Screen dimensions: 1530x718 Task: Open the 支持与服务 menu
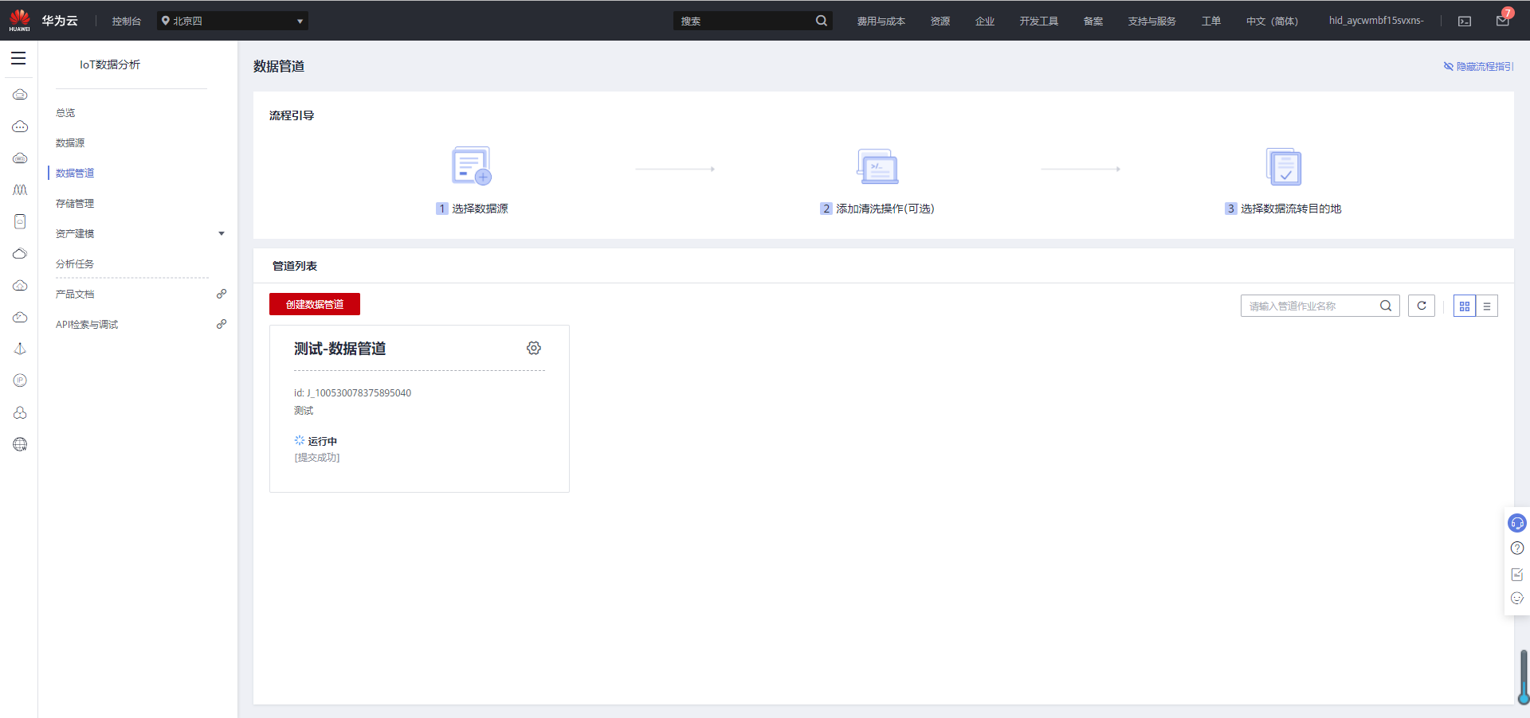[1151, 21]
